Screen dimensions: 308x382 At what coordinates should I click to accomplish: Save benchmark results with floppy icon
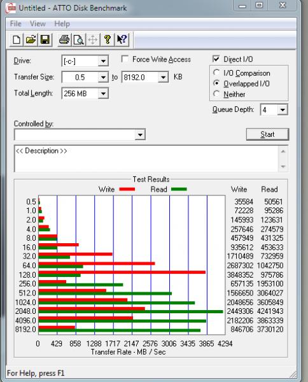tap(45, 39)
